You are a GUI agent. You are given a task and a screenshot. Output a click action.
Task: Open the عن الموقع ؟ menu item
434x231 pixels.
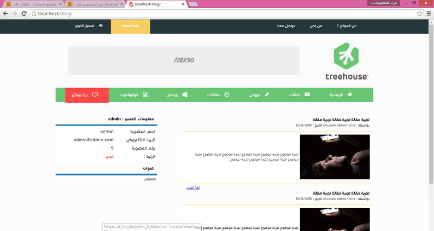(x=347, y=26)
